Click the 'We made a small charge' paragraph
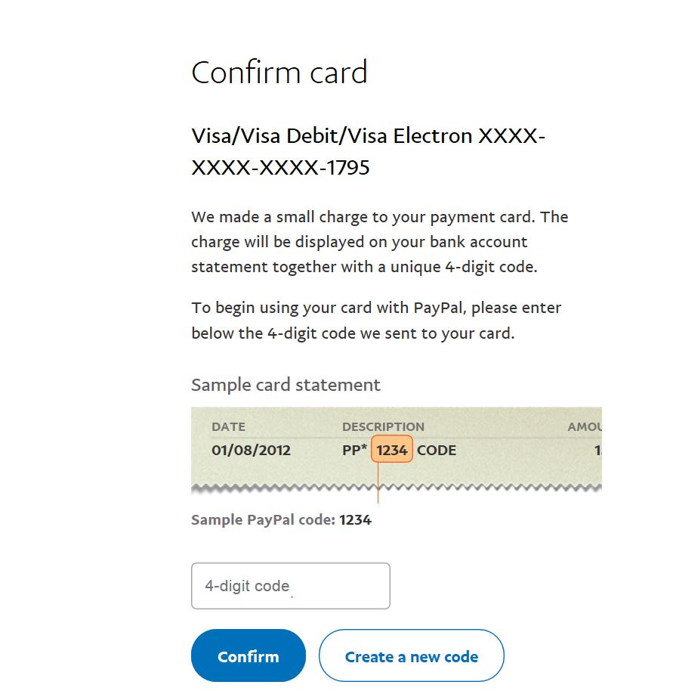The height and width of the screenshot is (691, 673). point(379,242)
